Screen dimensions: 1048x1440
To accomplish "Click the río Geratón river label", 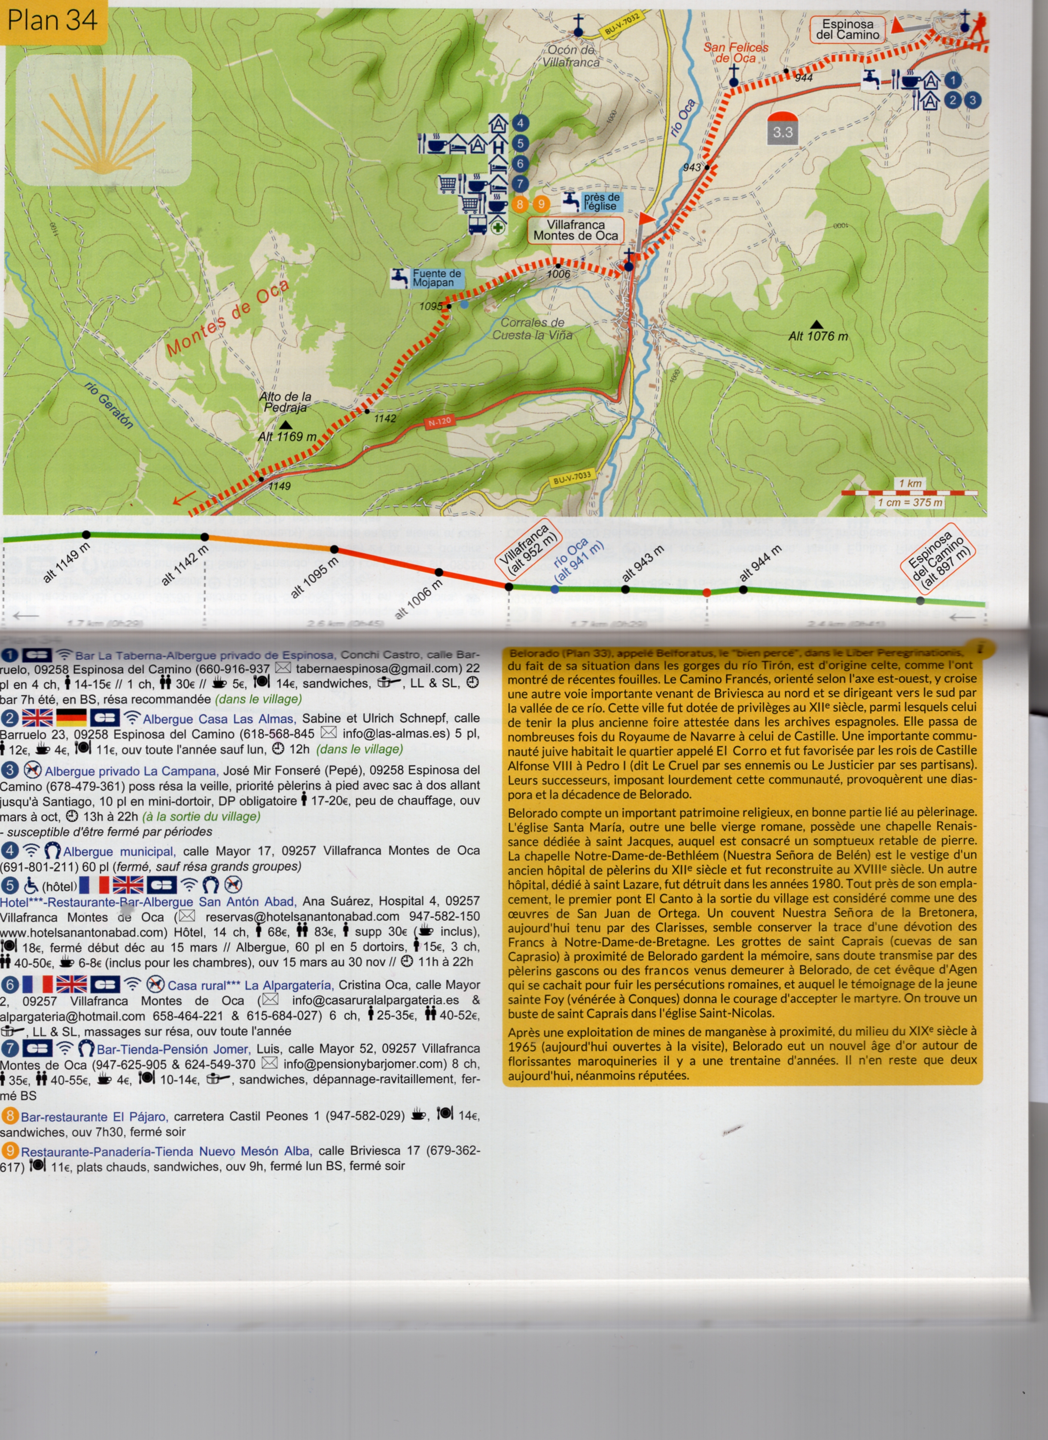I will 109,405.
